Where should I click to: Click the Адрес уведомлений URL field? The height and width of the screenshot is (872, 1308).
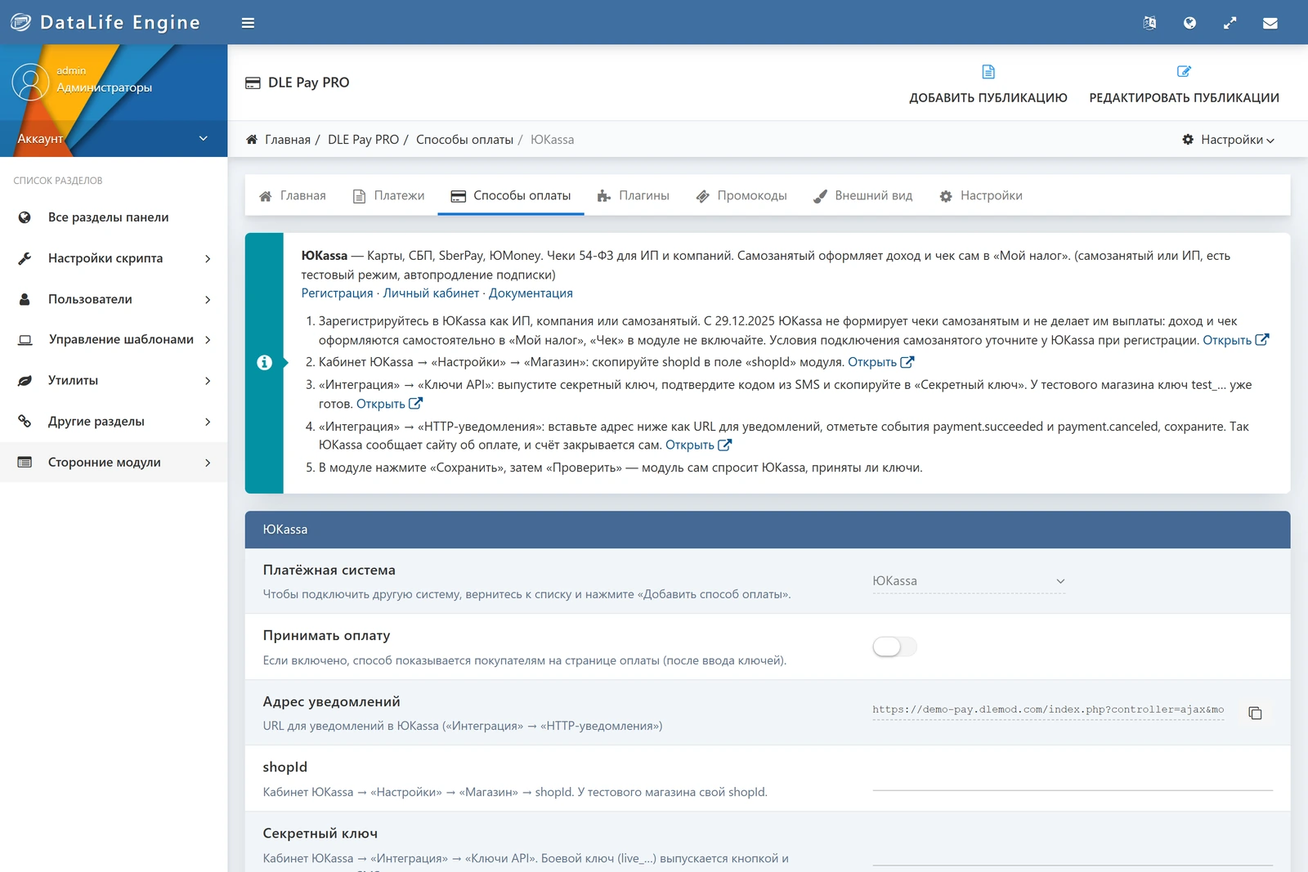(x=1048, y=709)
